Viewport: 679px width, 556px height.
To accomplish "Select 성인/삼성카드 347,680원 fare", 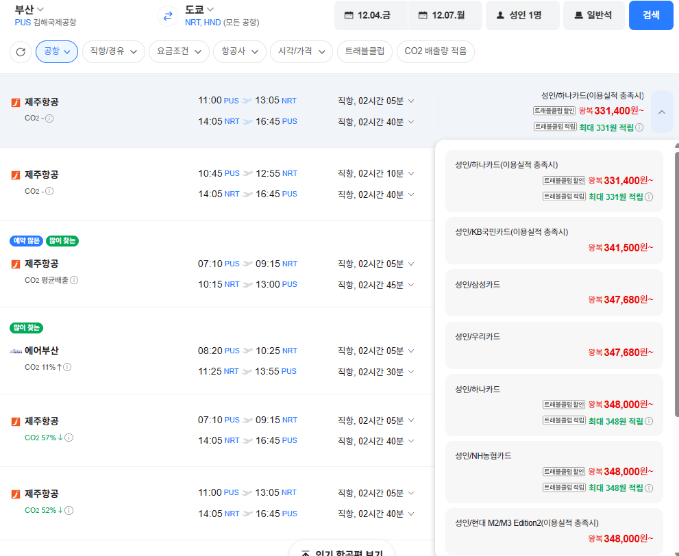I will tap(554, 293).
